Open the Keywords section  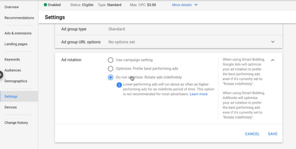click(12, 59)
